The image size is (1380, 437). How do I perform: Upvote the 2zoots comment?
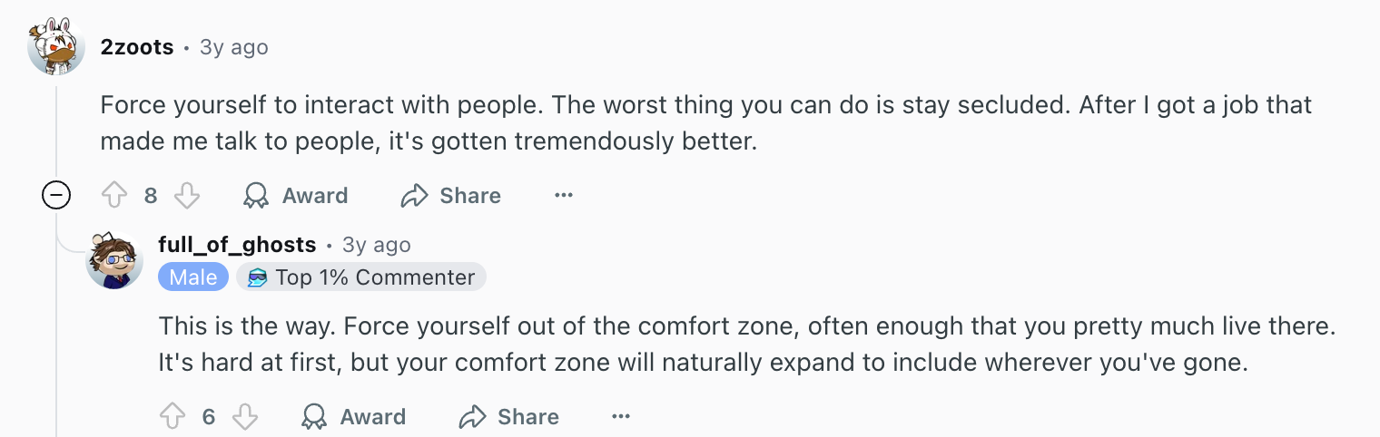point(114,196)
